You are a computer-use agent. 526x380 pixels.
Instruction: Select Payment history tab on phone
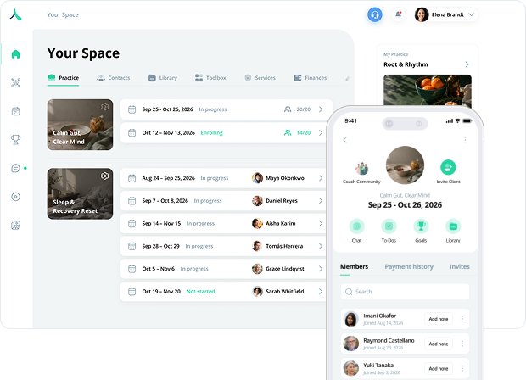[x=409, y=266]
